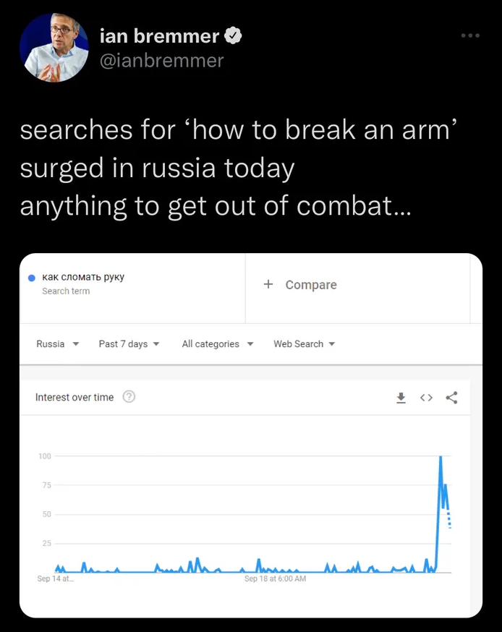This screenshot has height=632, width=502.
Task: Open ian bremmer's profile picture
Action: 55,48
